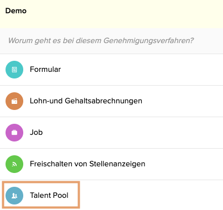Click the yellow header bar beside Demo
The height and width of the screenshot is (210, 223).
pyautogui.click(x=126, y=14)
